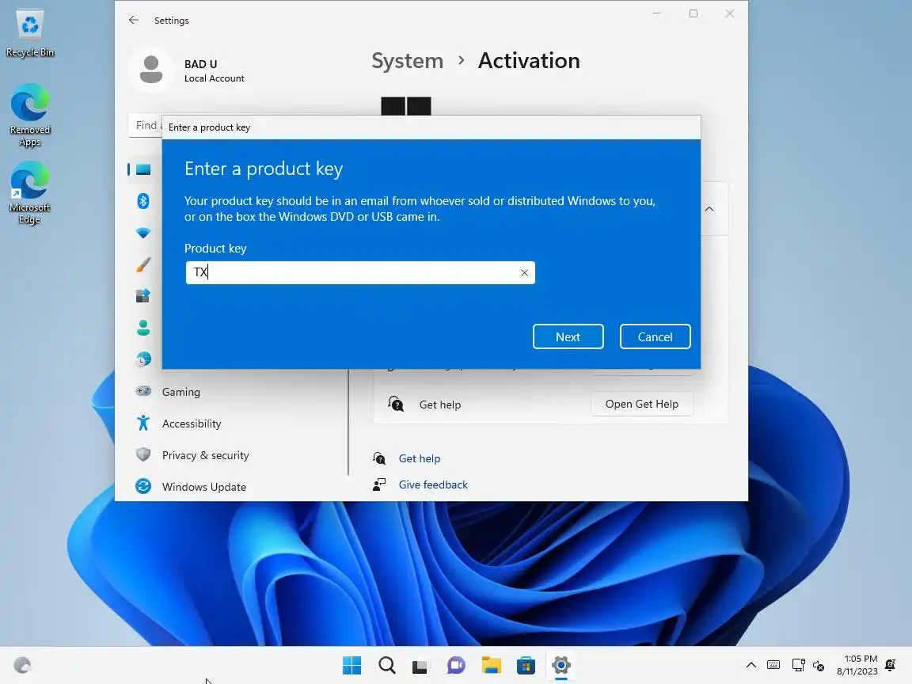Open Time & language sidebar icon
The image size is (912, 684).
click(x=143, y=359)
